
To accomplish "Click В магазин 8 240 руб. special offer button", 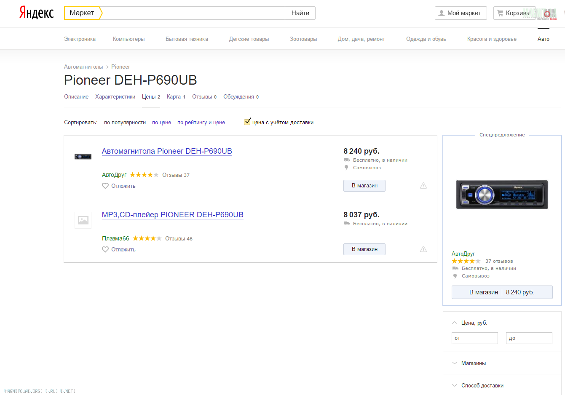I will pyautogui.click(x=502, y=292).
